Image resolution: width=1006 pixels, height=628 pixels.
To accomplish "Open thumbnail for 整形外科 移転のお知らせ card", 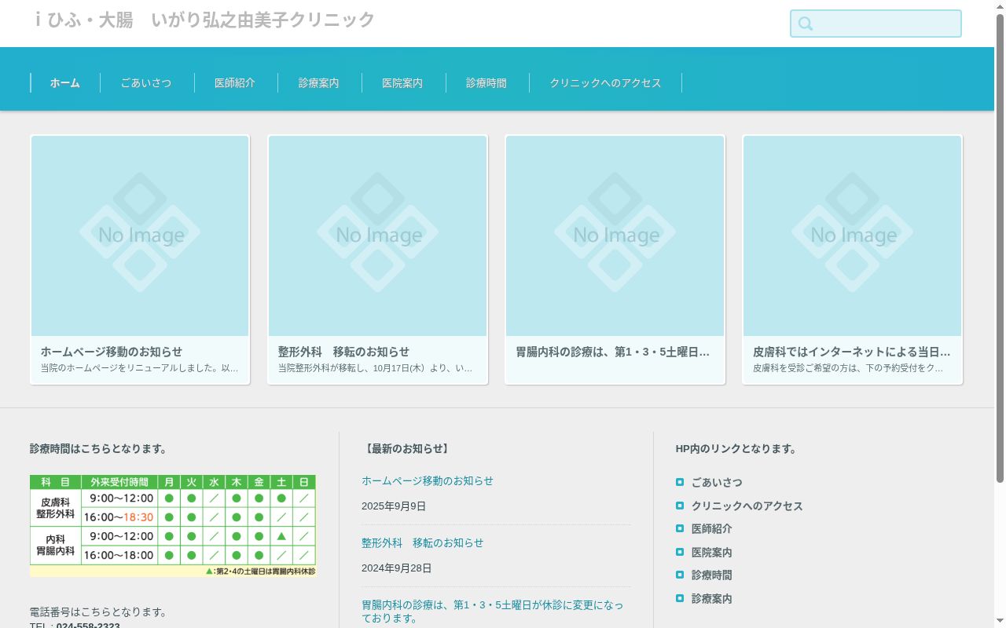I will pyautogui.click(x=377, y=236).
